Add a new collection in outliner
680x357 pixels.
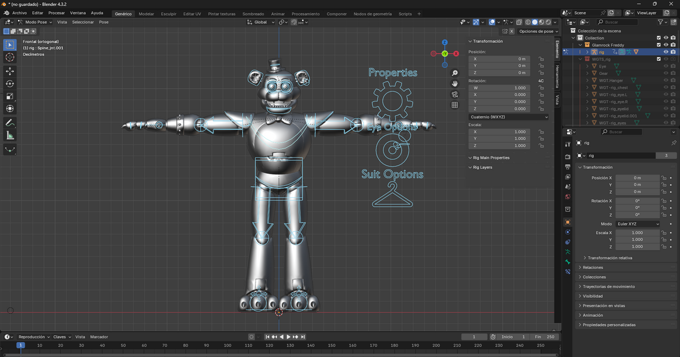[x=673, y=22]
